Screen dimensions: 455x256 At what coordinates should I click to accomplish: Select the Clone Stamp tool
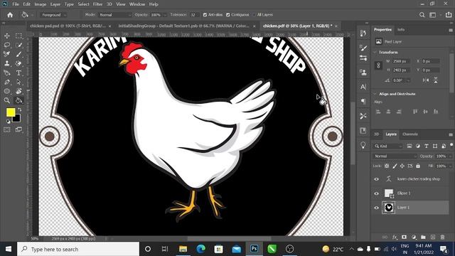(7, 63)
